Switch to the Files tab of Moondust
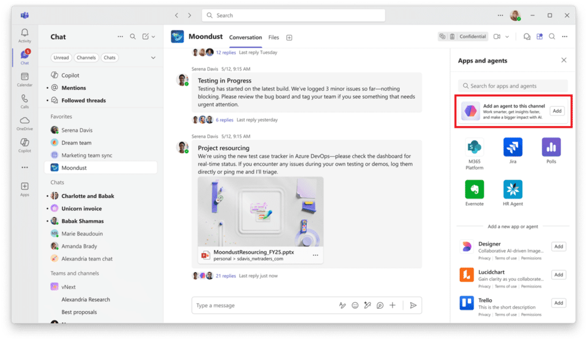Viewport: 587px width, 340px height. [273, 37]
